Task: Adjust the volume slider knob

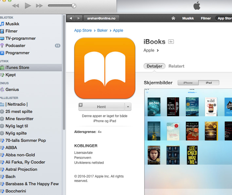Action: pyautogui.click(x=74, y=6)
